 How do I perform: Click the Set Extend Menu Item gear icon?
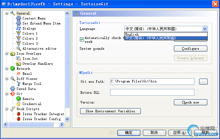pos(19,23)
